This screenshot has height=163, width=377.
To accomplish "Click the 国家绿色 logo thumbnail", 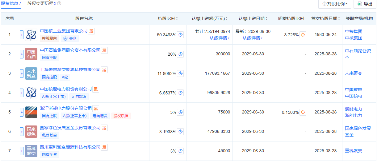I will (31, 132).
